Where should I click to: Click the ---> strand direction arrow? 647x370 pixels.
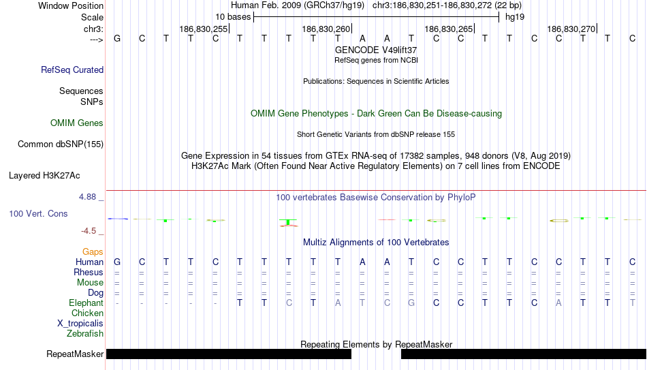pos(97,40)
